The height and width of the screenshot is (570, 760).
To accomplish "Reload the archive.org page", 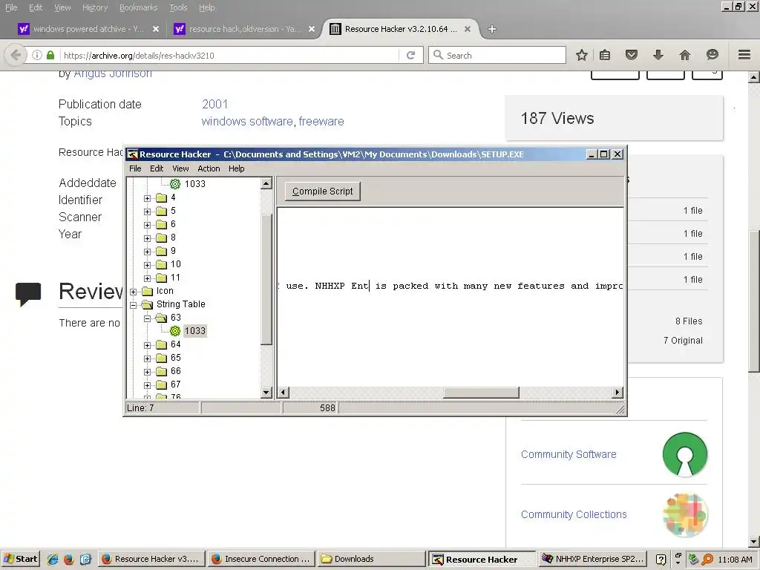I will [x=410, y=55].
